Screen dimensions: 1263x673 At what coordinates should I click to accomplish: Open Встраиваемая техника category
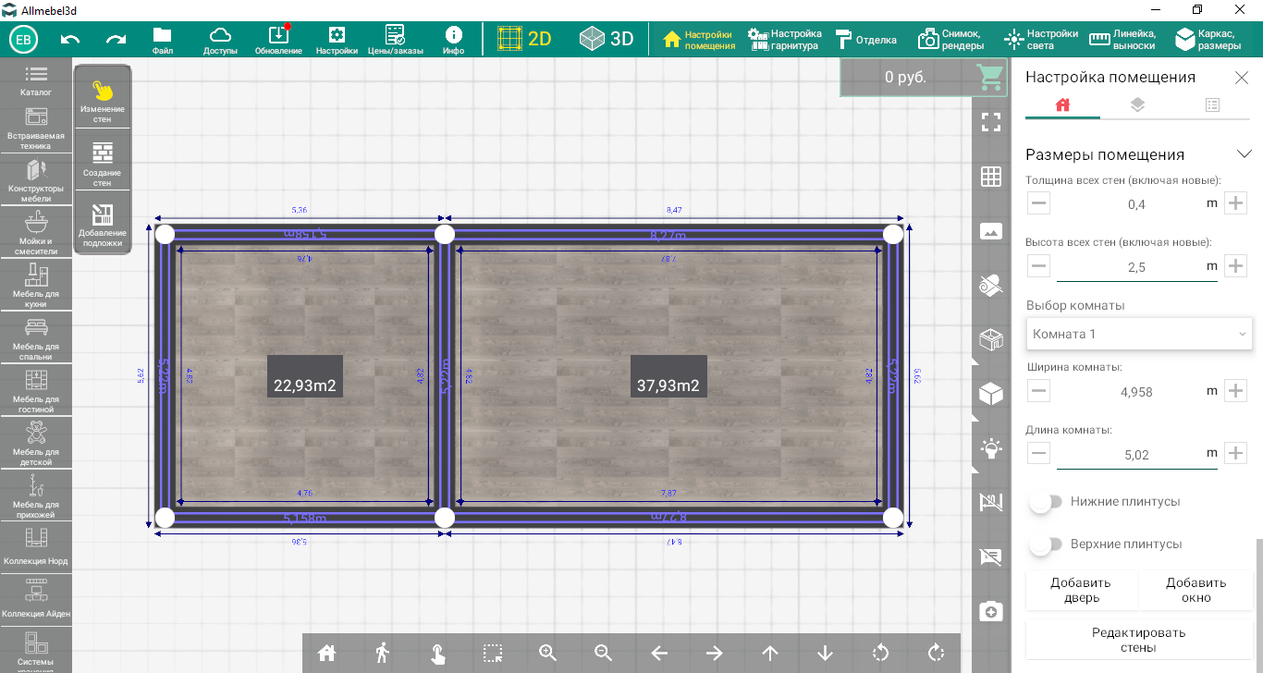click(x=36, y=128)
